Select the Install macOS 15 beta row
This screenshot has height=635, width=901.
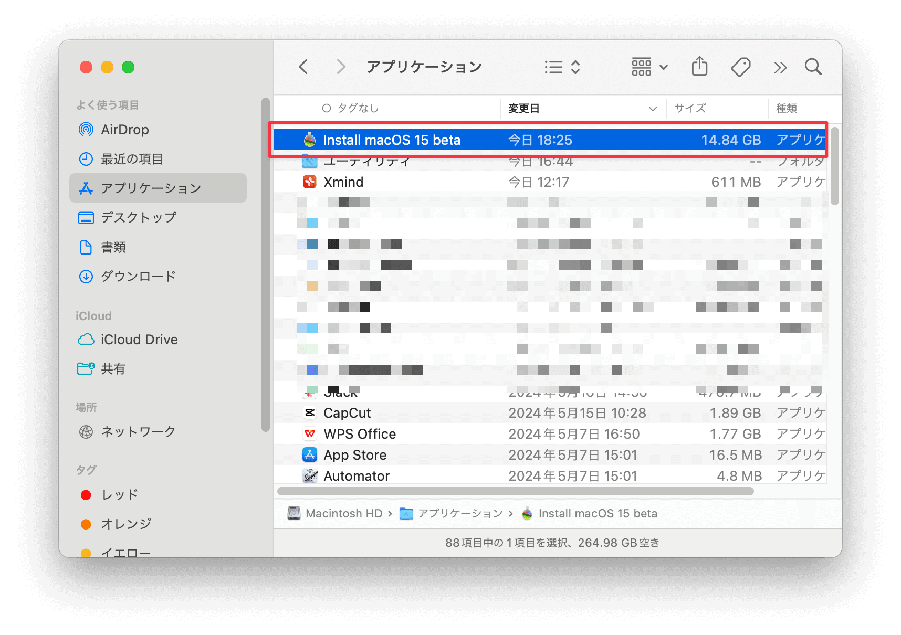[550, 140]
